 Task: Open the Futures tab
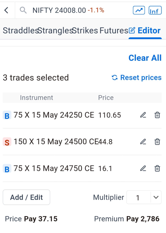[114, 31]
